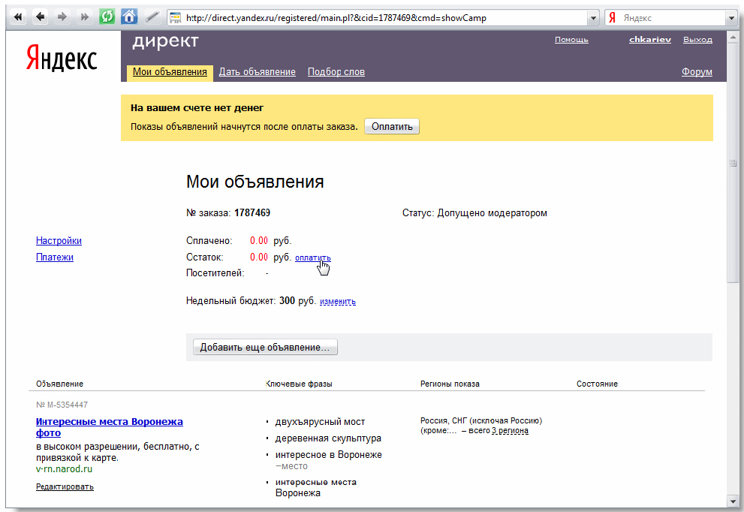Click изменить link next to weekly budget

(337, 302)
